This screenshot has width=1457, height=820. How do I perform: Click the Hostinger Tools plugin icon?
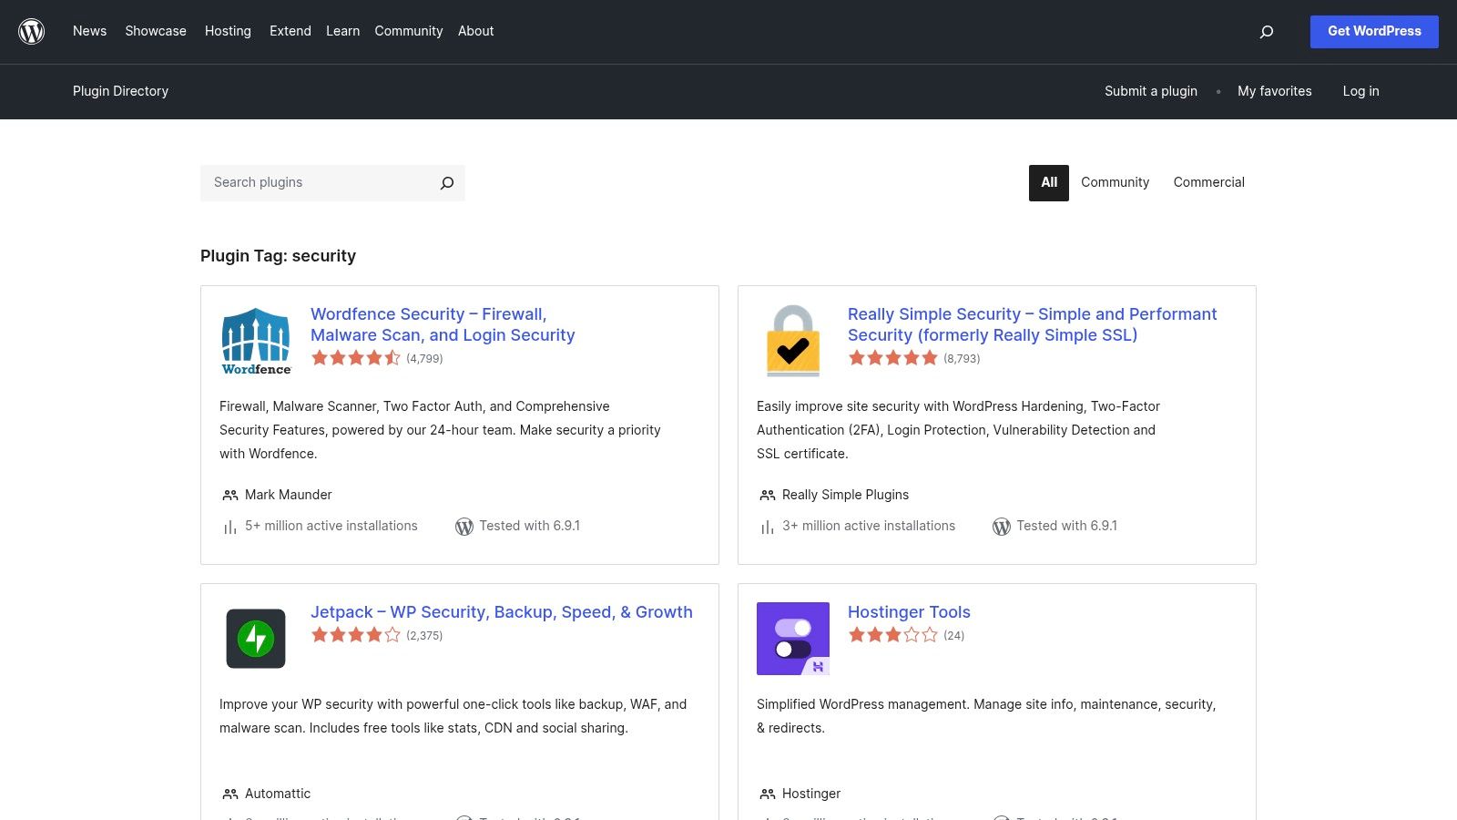pos(792,638)
